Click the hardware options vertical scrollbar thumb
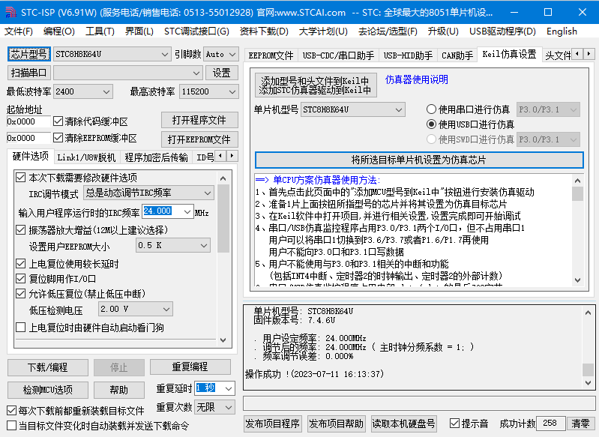 click(223, 219)
